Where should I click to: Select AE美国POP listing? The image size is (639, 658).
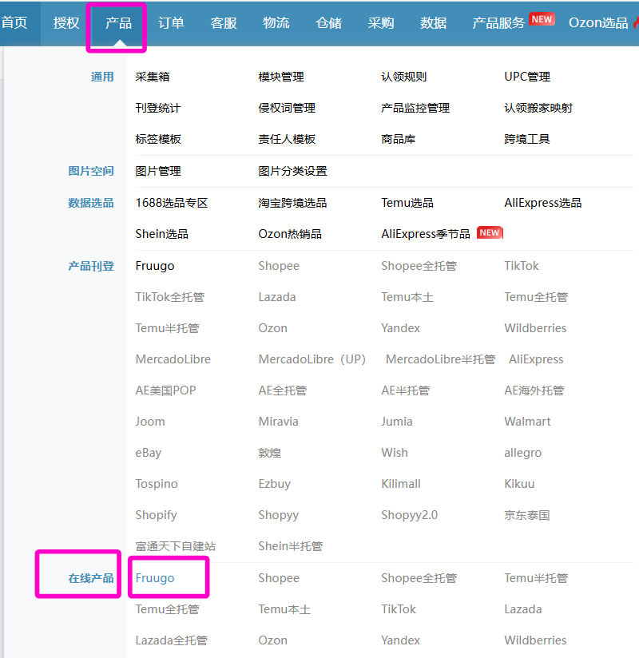pos(166,390)
